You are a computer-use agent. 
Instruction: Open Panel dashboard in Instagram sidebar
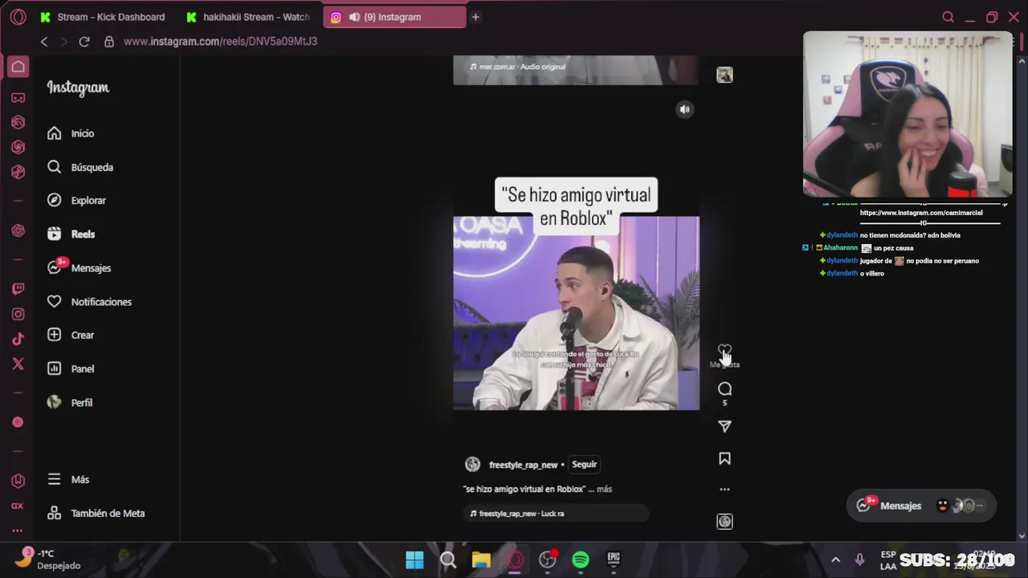(x=71, y=368)
